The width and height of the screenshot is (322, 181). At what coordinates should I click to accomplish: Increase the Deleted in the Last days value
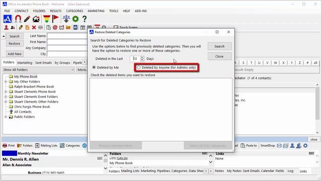[142, 57]
